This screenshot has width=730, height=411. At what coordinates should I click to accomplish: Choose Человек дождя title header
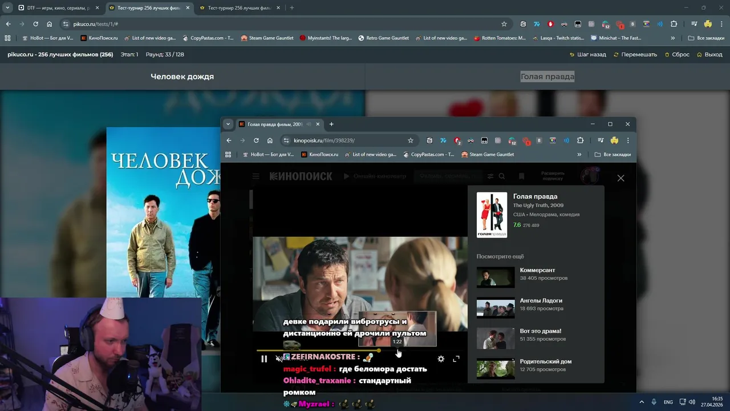click(182, 76)
